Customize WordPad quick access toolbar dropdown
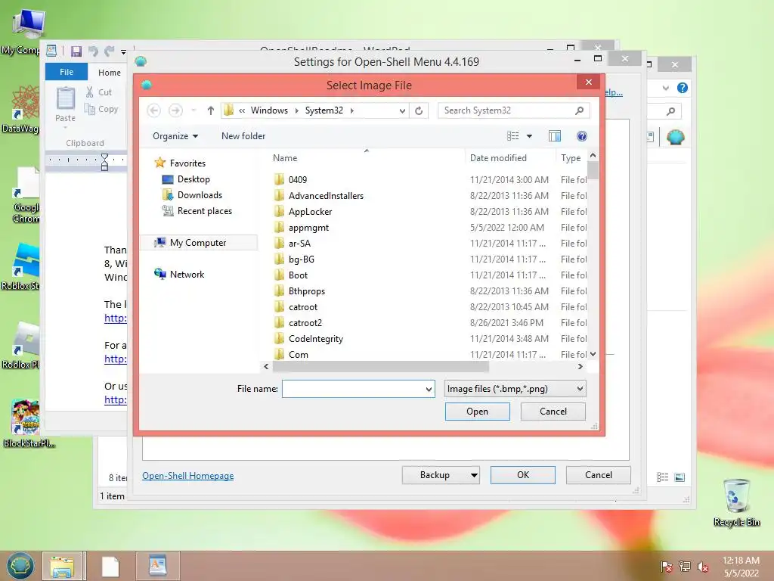Screen dimensions: 774x581 [123, 52]
